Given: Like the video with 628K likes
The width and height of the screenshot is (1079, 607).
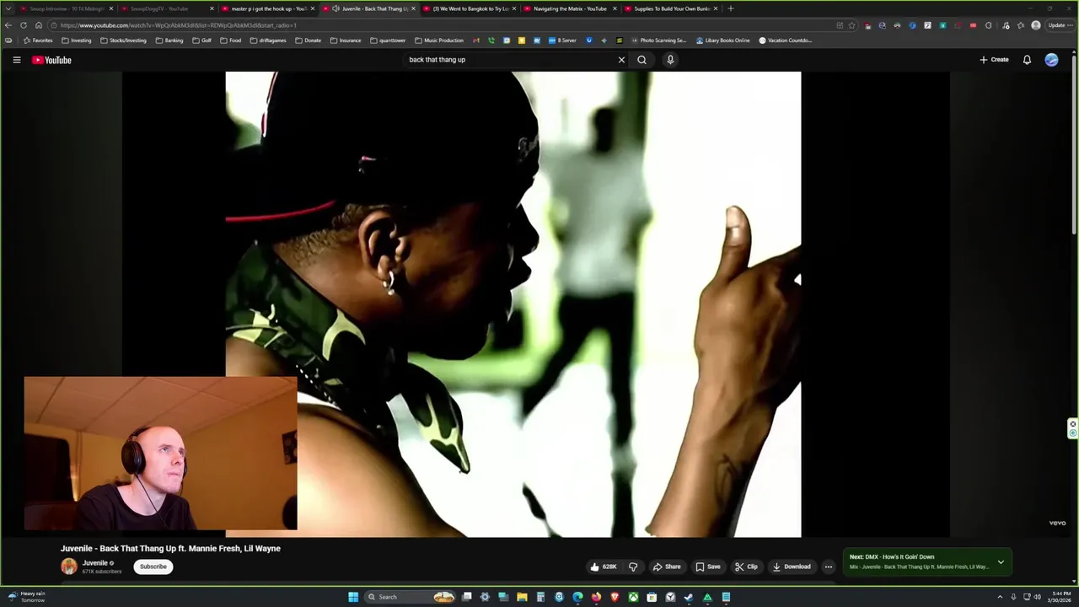Looking at the screenshot, I should pyautogui.click(x=604, y=567).
